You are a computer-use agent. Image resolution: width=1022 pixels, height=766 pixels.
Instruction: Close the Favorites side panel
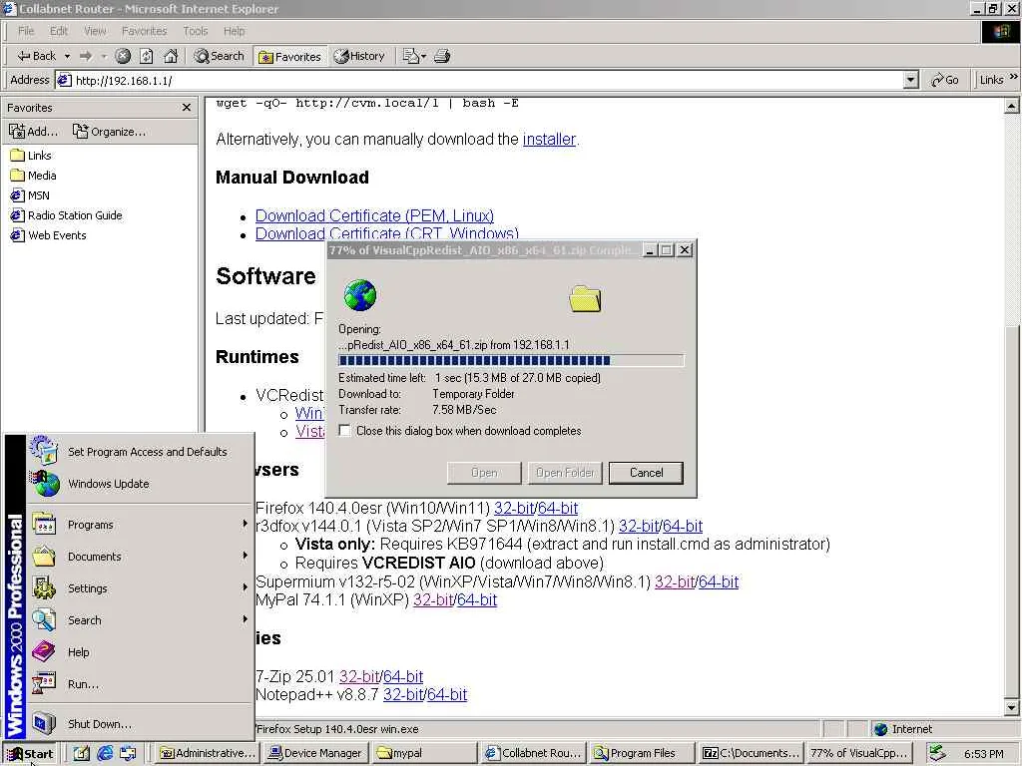(187, 108)
